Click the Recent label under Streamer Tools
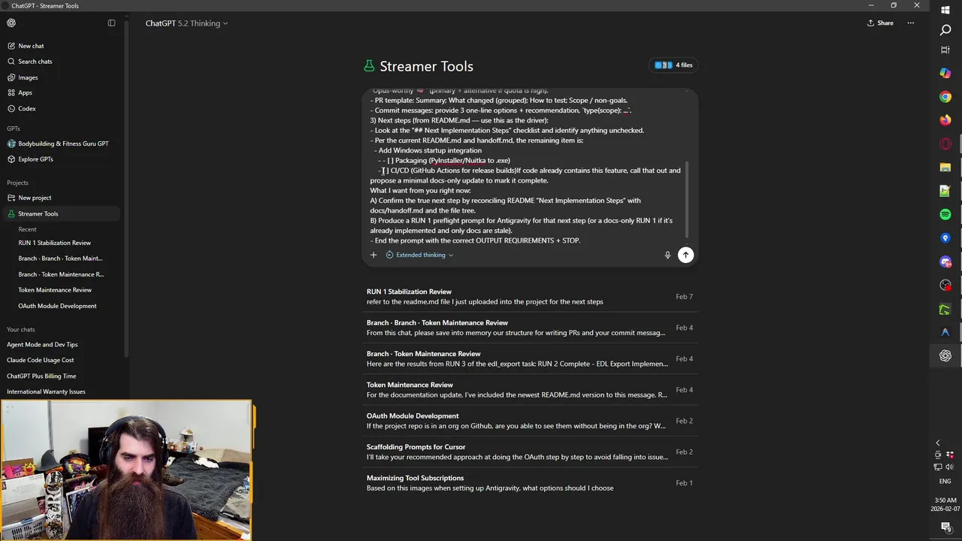This screenshot has height=541, width=962. (27, 229)
